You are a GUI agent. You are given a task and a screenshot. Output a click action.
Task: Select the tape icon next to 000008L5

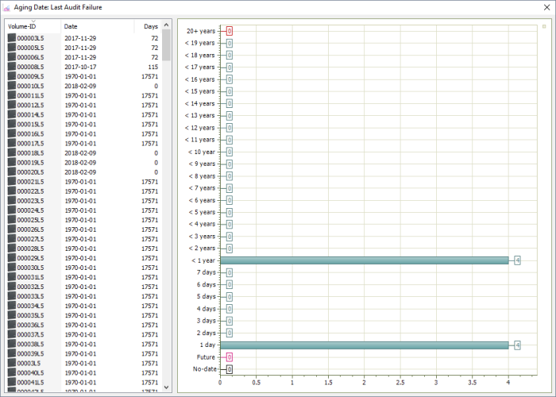[x=11, y=67]
